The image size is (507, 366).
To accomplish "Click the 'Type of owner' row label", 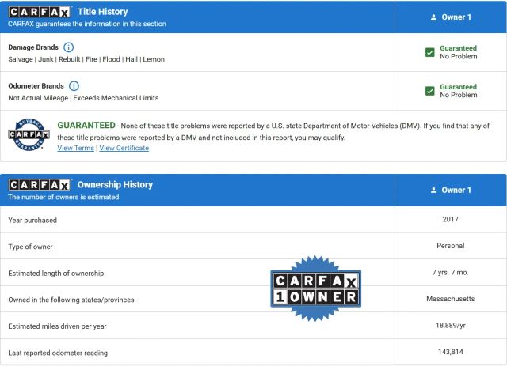I will coord(30,247).
